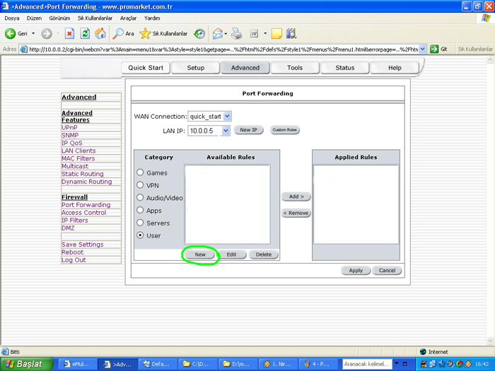Viewport: 495px width, 371px height.
Task: Open the Sık Kullanılanlar menu
Action: pos(95,18)
